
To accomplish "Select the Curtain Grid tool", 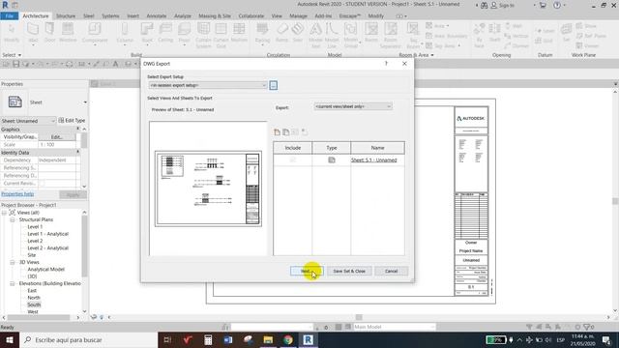I will click(221, 35).
